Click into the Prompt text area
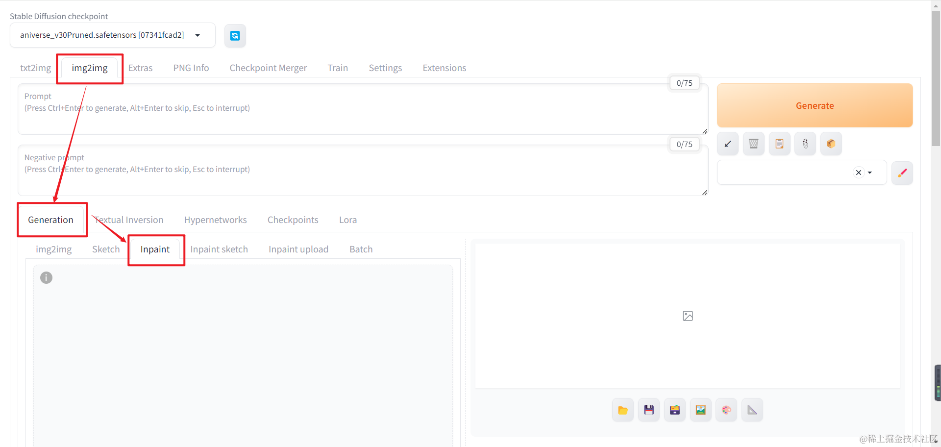 (363, 109)
